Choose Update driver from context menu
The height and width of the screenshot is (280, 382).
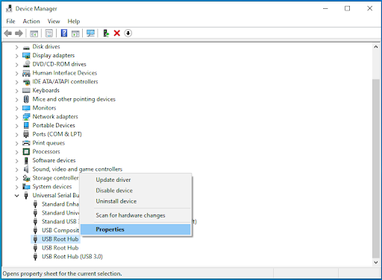[x=136, y=179]
